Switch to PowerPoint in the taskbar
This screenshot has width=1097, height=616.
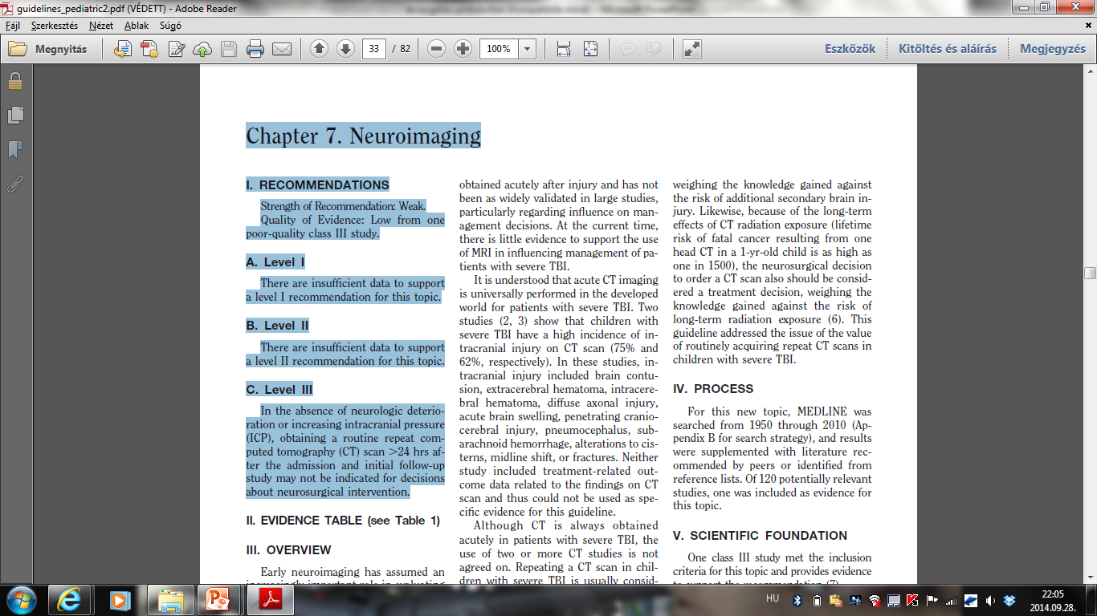pos(219,600)
